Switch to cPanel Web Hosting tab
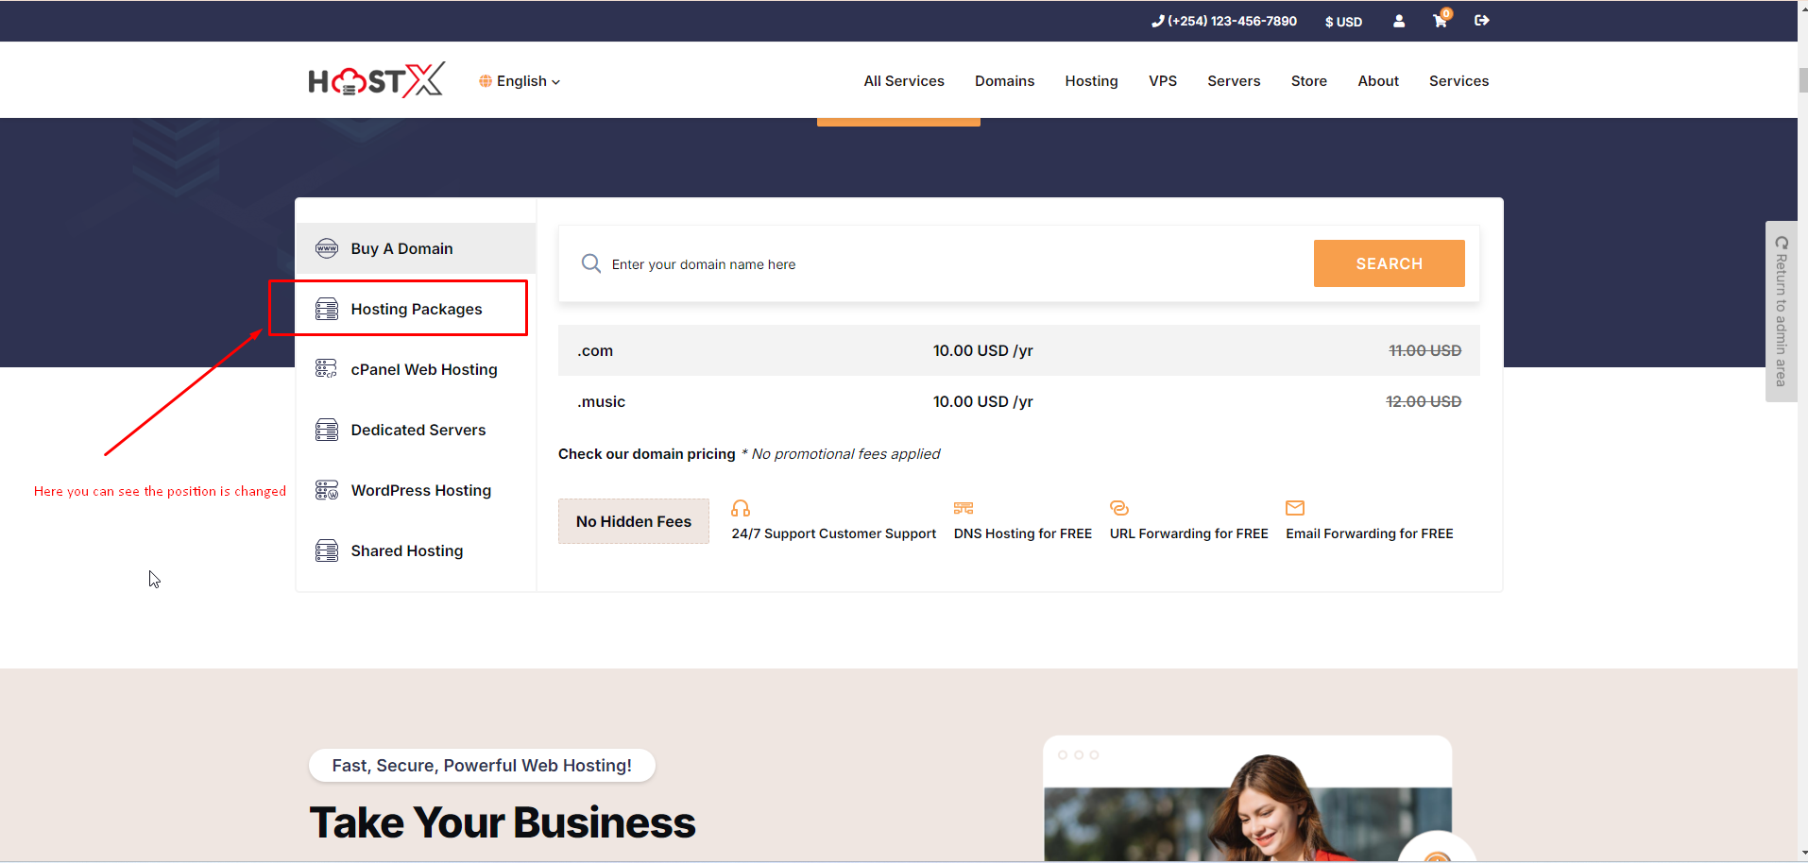 (x=423, y=369)
